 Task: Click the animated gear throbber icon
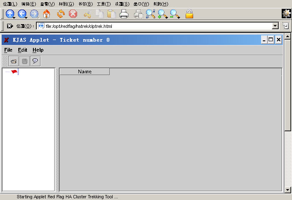287,14
